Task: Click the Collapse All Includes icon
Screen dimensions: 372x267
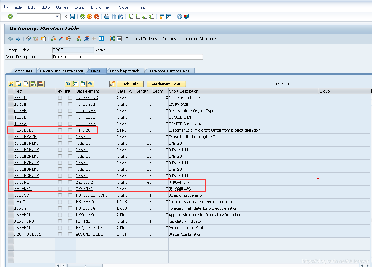Action: click(90, 84)
